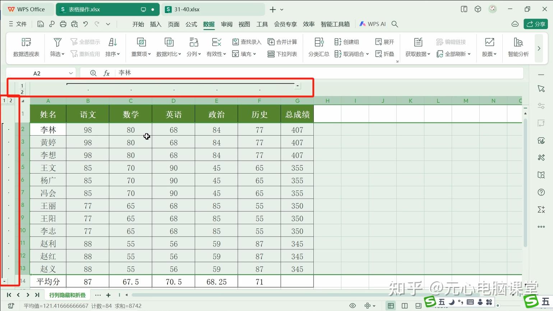Screen dimensions: 553x311
Task: Open the Name Box dropdown showing A2
Action: click(70, 73)
